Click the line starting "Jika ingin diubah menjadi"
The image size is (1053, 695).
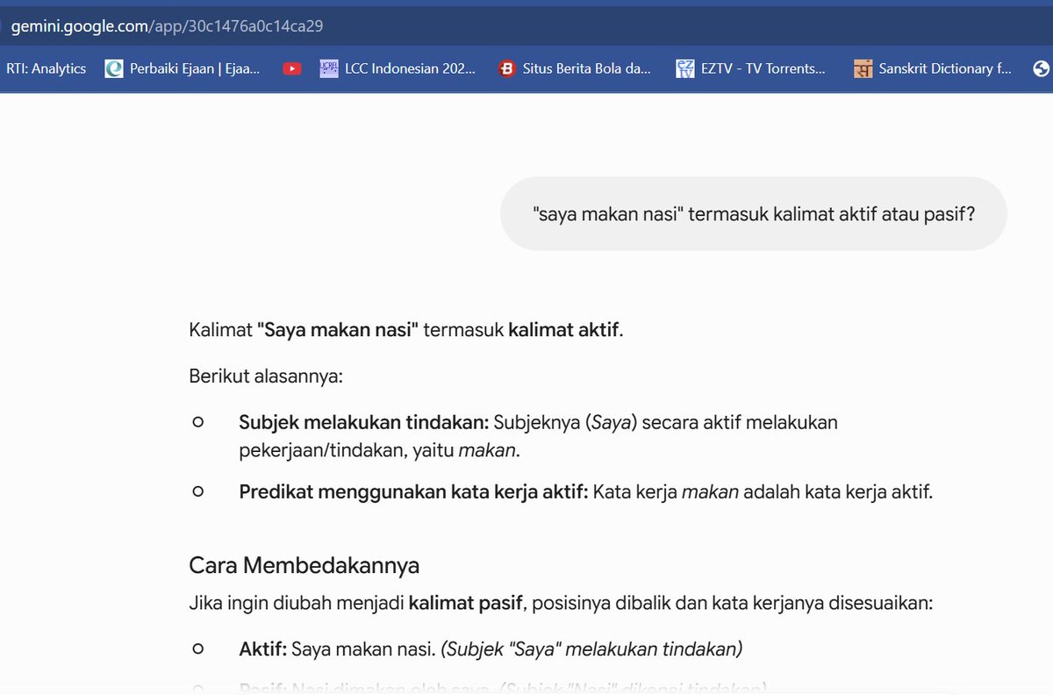coord(561,603)
